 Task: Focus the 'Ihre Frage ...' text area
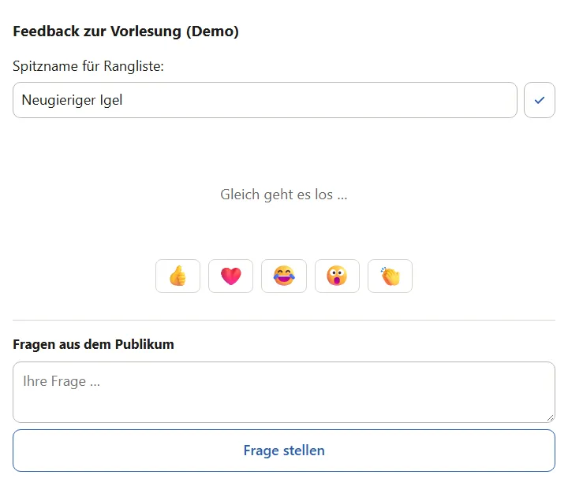point(284,392)
